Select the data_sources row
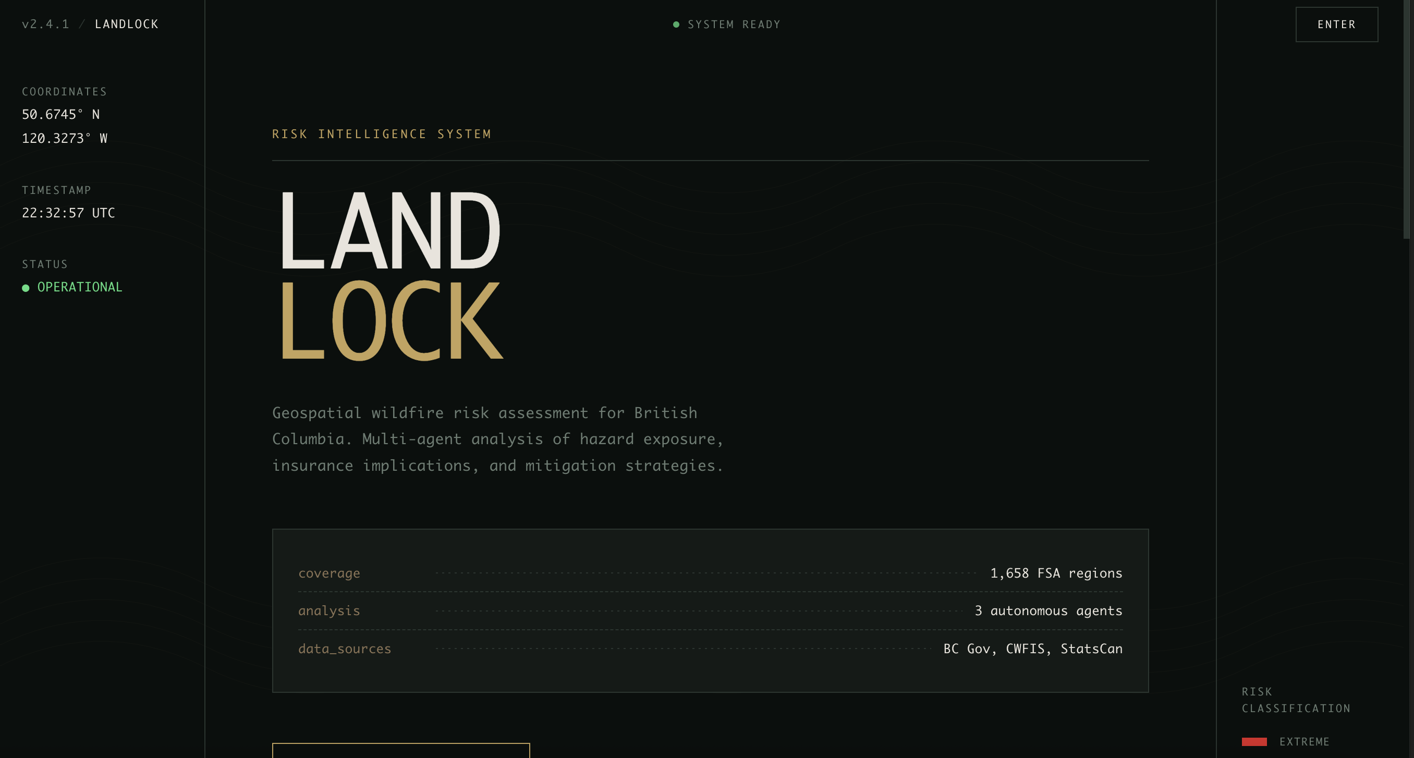The width and height of the screenshot is (1414, 758). [x=710, y=648]
